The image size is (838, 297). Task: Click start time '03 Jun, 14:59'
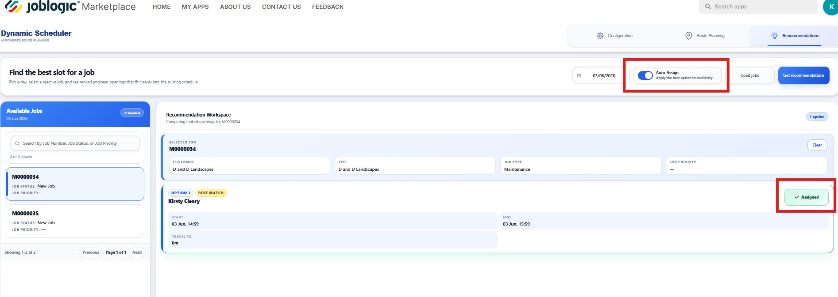click(185, 224)
